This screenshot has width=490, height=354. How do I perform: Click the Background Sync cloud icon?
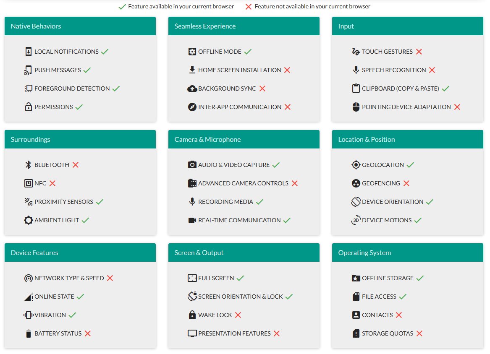coord(192,88)
